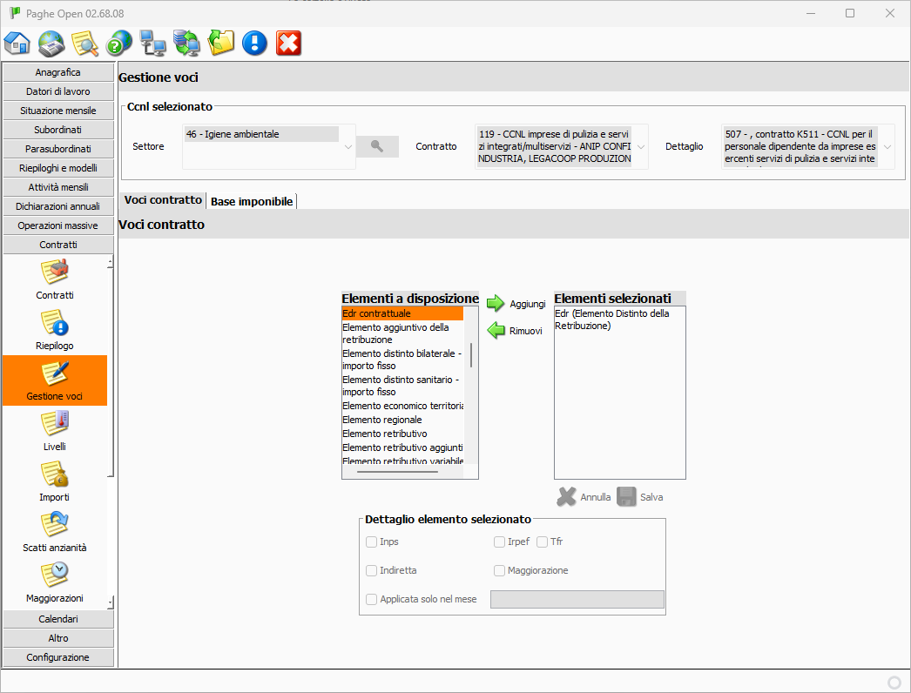This screenshot has width=911, height=693.
Task: Expand the Dettaglio dropdown
Action: point(887,146)
